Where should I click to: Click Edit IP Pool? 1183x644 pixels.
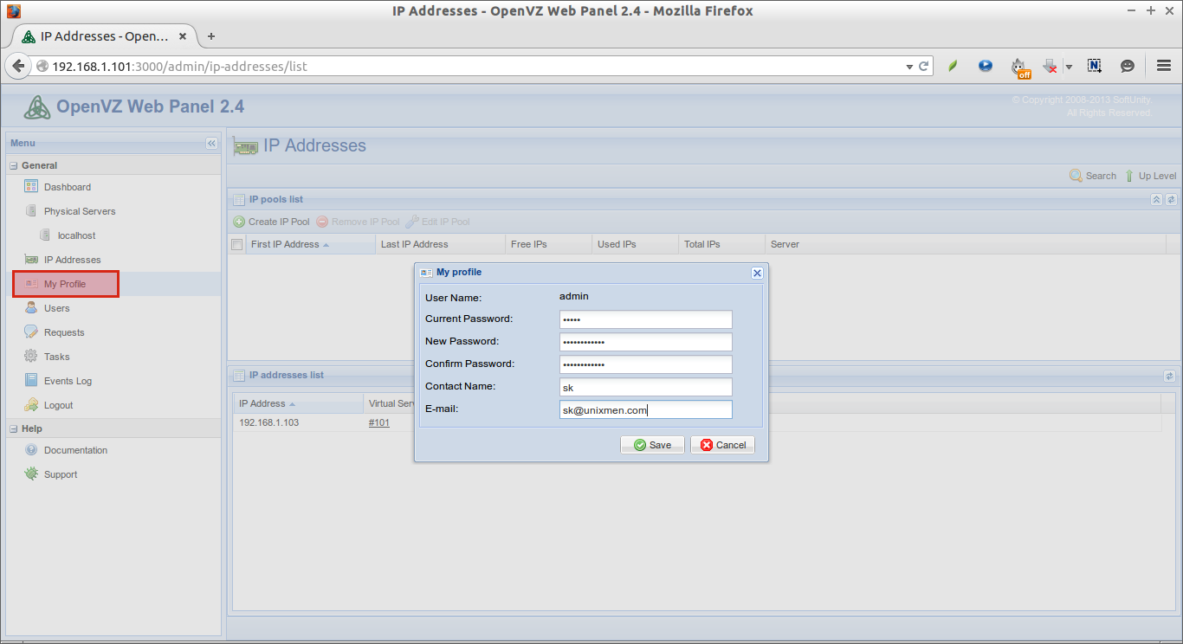click(437, 222)
